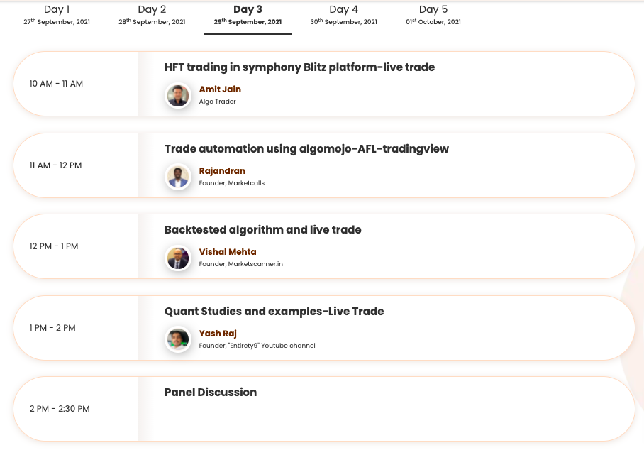This screenshot has height=455, width=644.
Task: Open HFT trading in symphony Blitz session title
Action: pyautogui.click(x=299, y=67)
